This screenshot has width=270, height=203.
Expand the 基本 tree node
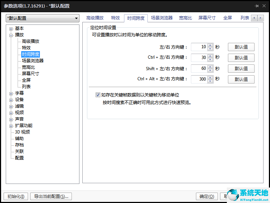coord(11,29)
